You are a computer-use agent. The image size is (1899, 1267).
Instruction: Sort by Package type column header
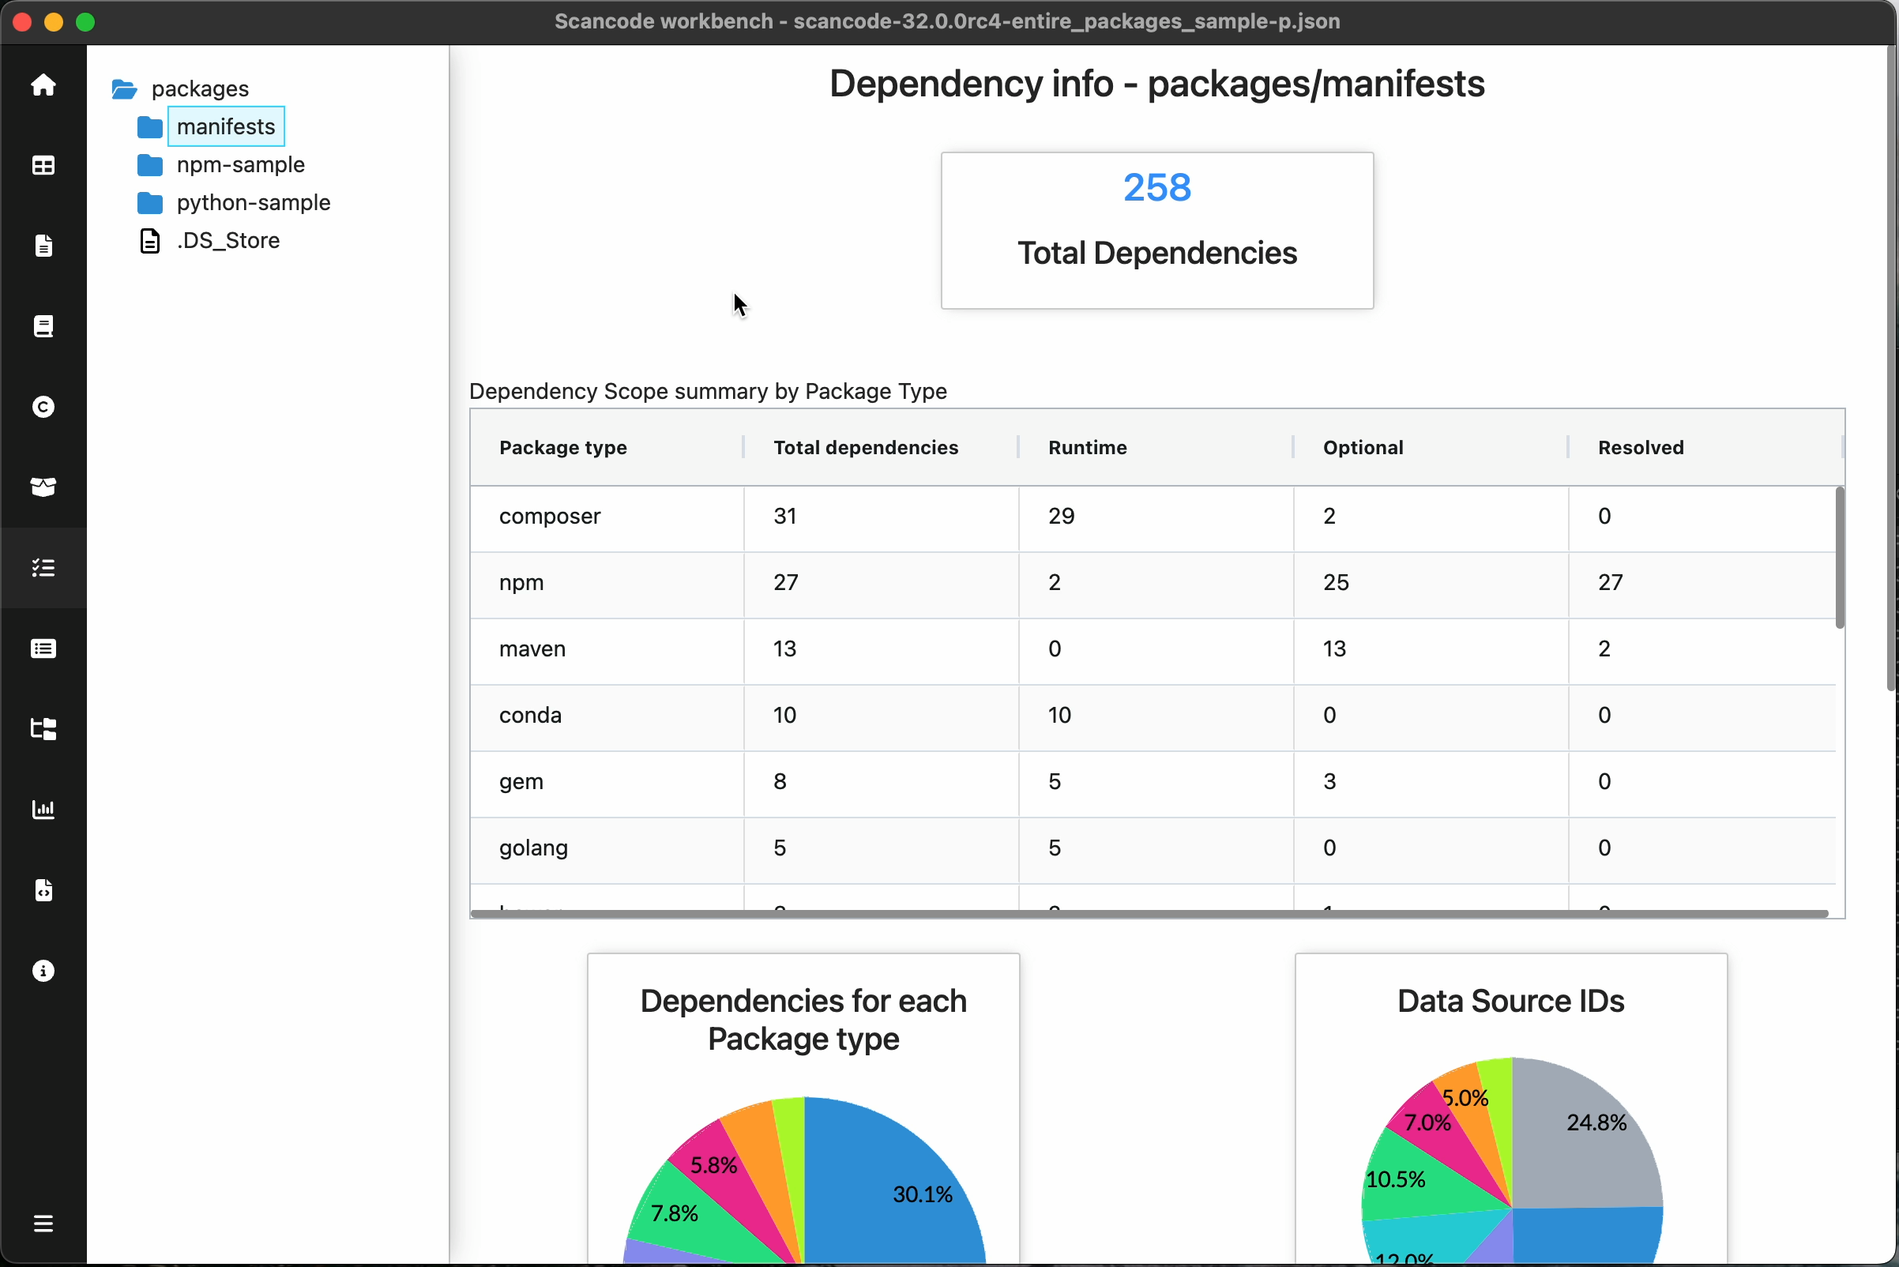point(607,448)
